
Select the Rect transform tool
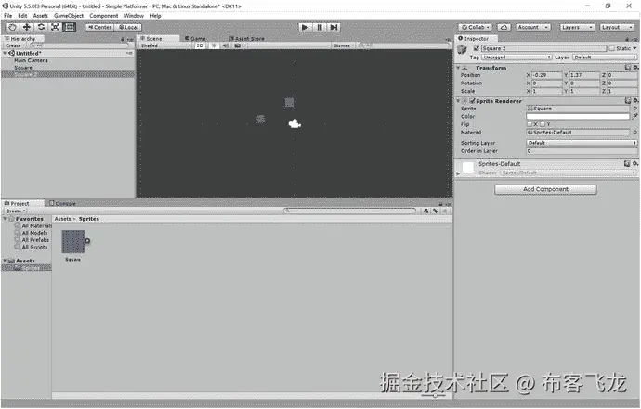tap(69, 27)
